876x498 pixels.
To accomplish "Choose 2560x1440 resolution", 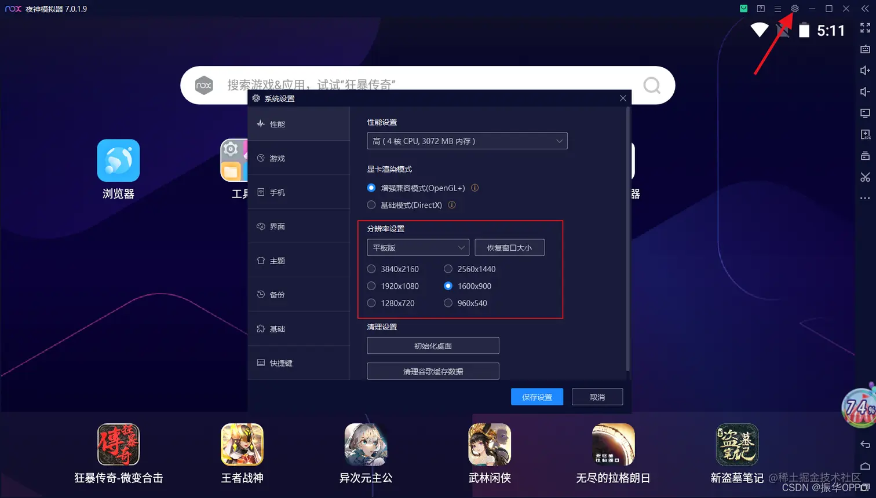I will click(x=448, y=269).
